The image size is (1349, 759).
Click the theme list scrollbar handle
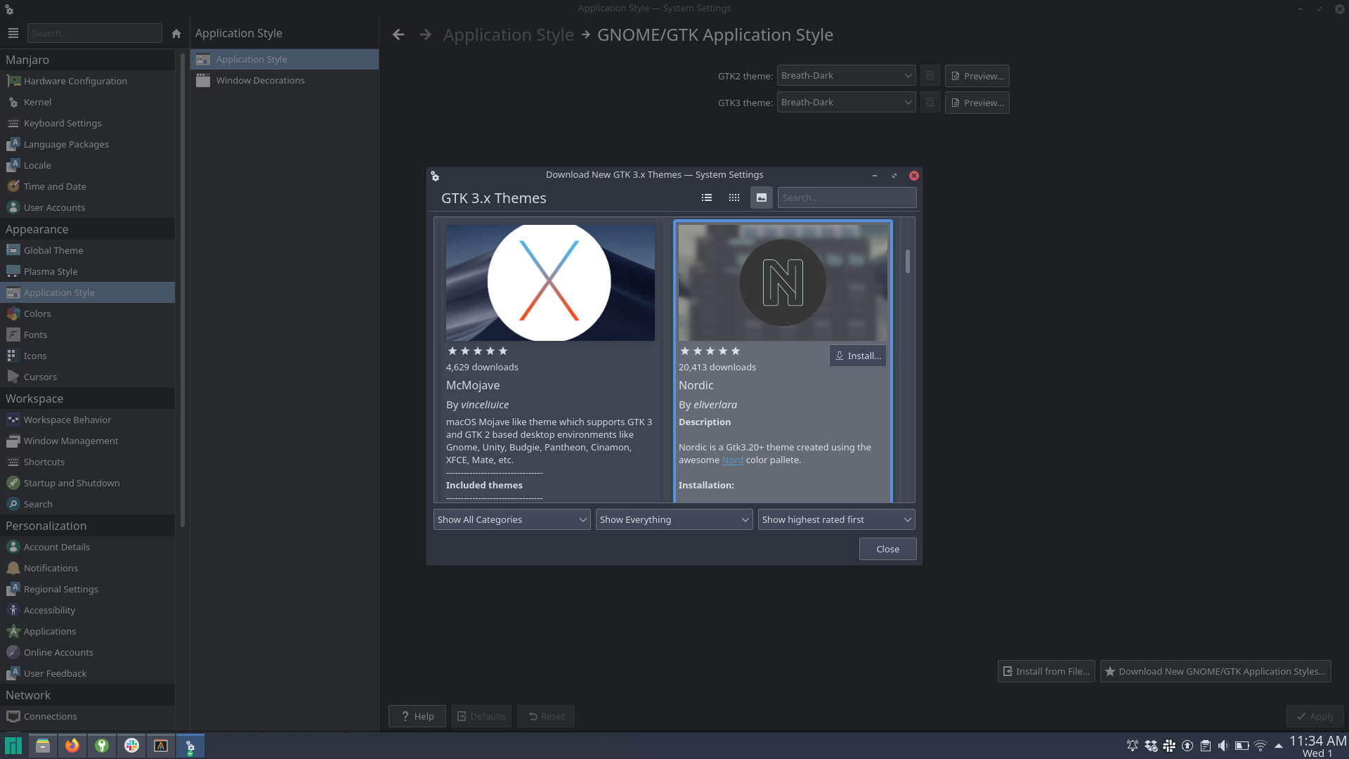point(908,261)
